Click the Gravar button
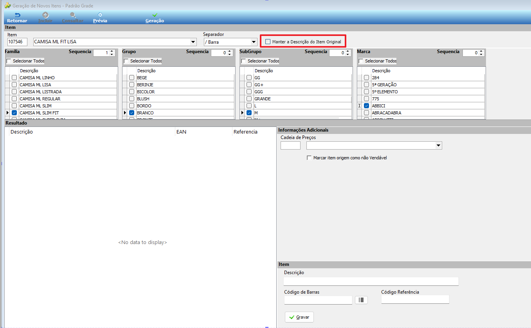Image resolution: width=531 pixels, height=328 pixels. coord(299,317)
